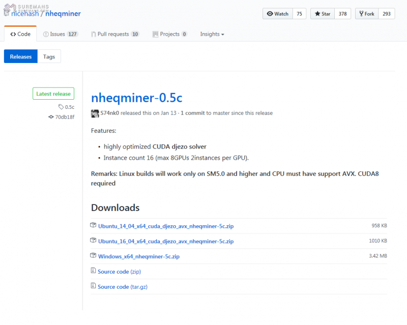The width and height of the screenshot is (407, 325).
Task: Click the Pull requests icon
Action: (94, 34)
